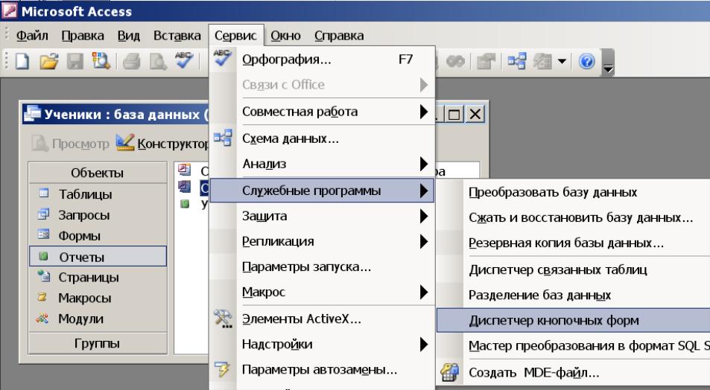Choose Параметры автозамены… menu item
Image resolution: width=710 pixels, height=390 pixels.
(322, 370)
